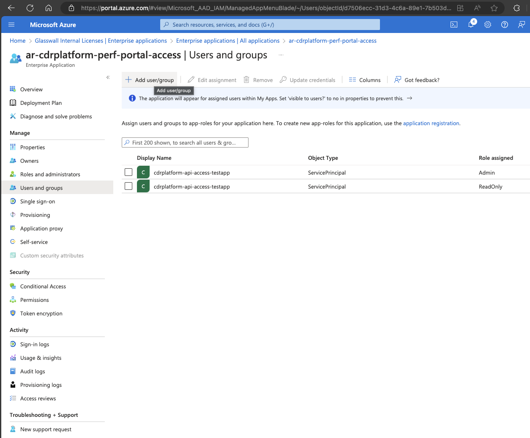Screen dimensions: 530x438
Task: Focus the users and groups search field
Action: coord(185,142)
